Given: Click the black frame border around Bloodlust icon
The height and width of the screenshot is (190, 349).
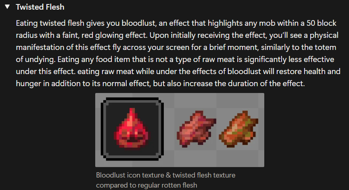Looking at the screenshot, I should [103, 129].
